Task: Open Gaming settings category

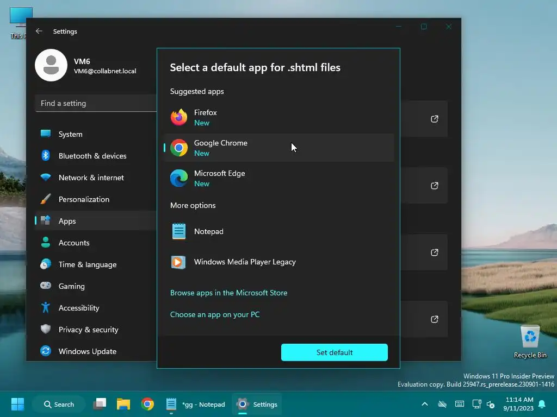Action: pos(96,286)
